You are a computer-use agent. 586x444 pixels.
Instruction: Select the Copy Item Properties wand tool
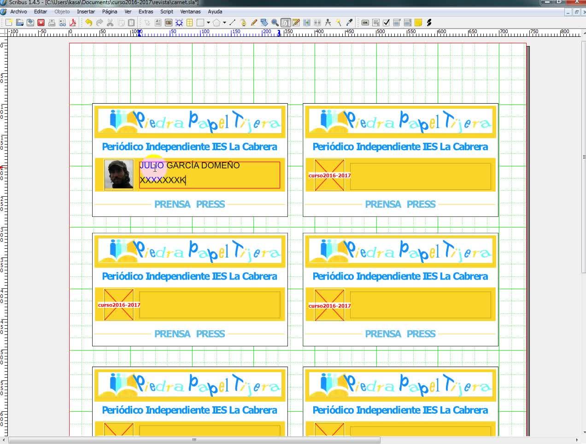click(x=339, y=23)
